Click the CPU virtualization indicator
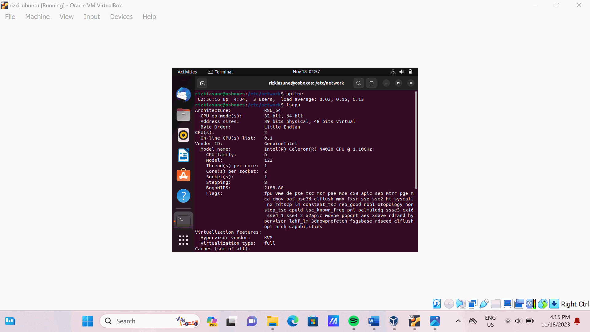 coord(531,304)
